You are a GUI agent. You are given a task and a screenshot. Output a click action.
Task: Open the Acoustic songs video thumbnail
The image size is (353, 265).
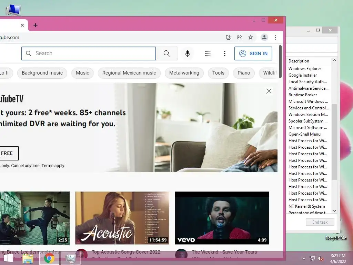coord(122,218)
